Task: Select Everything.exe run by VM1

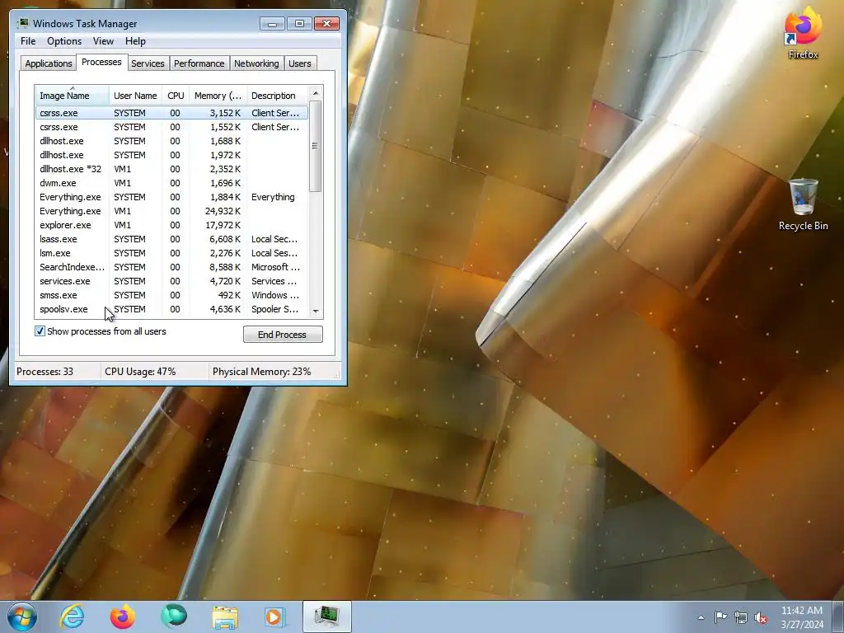Action: [171, 211]
